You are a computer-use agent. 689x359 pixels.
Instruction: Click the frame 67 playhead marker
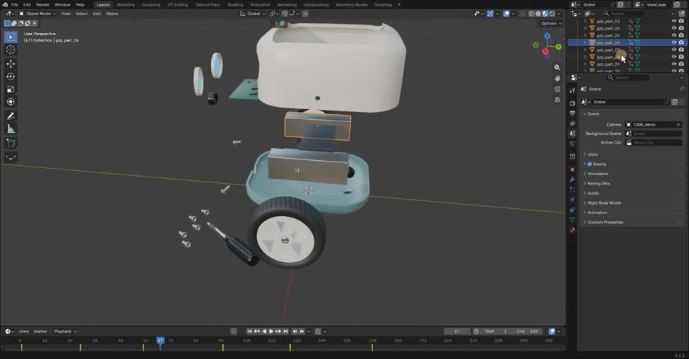160,340
